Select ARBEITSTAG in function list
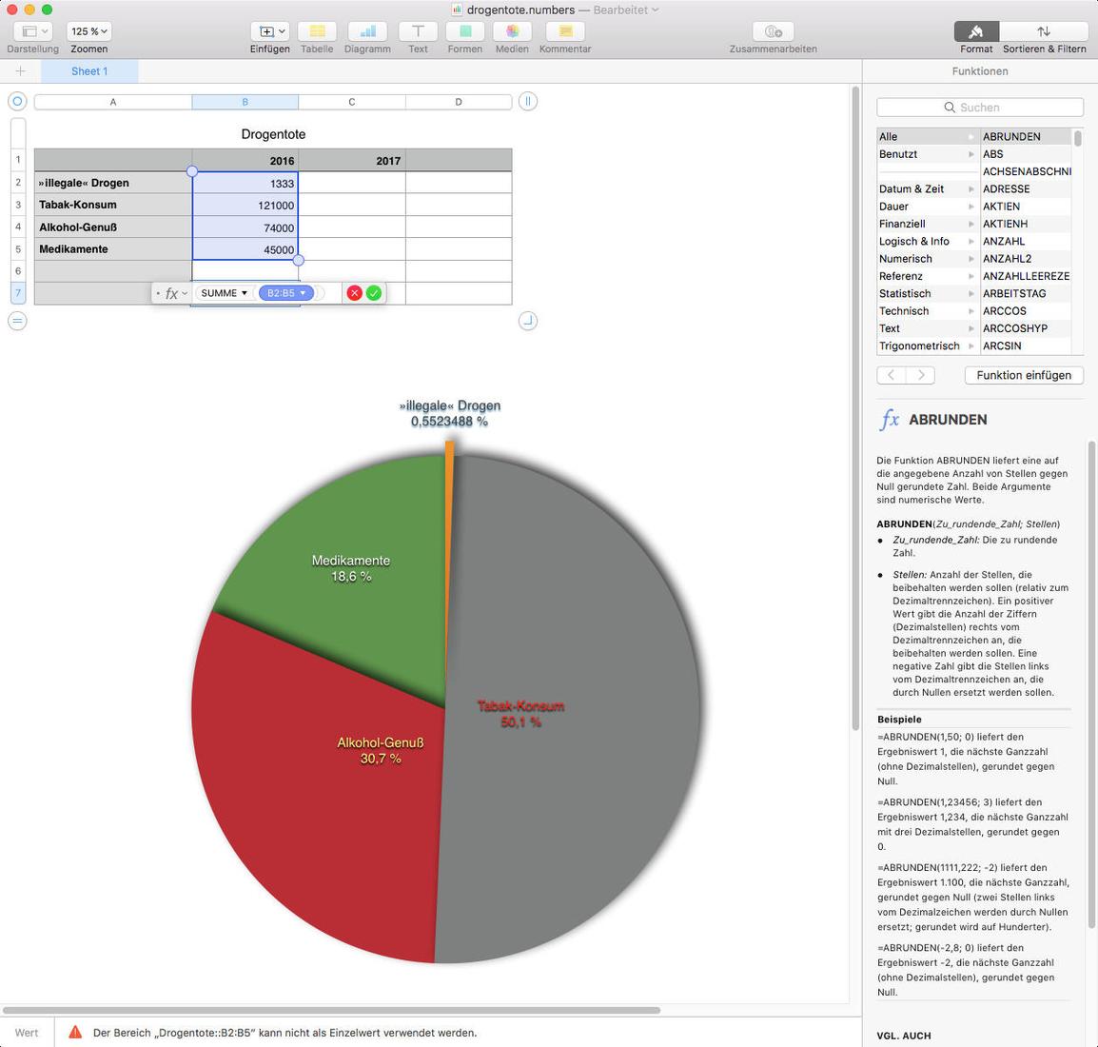The width and height of the screenshot is (1098, 1047). [x=1025, y=293]
